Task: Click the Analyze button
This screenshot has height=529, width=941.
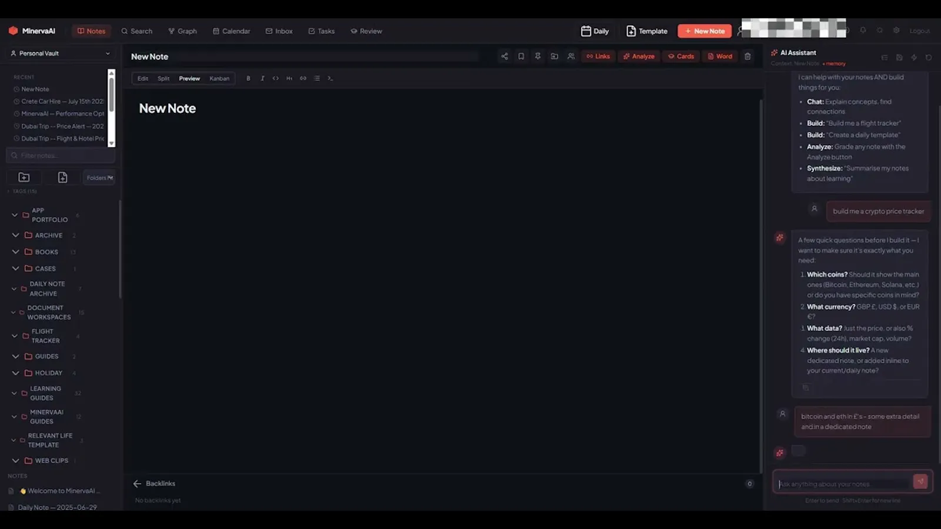Action: coord(639,56)
